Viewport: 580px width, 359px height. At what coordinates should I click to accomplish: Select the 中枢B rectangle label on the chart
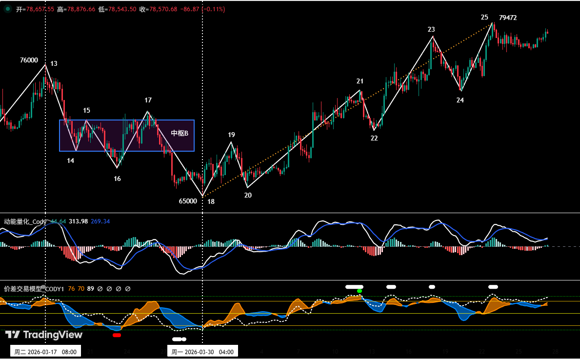click(x=180, y=132)
